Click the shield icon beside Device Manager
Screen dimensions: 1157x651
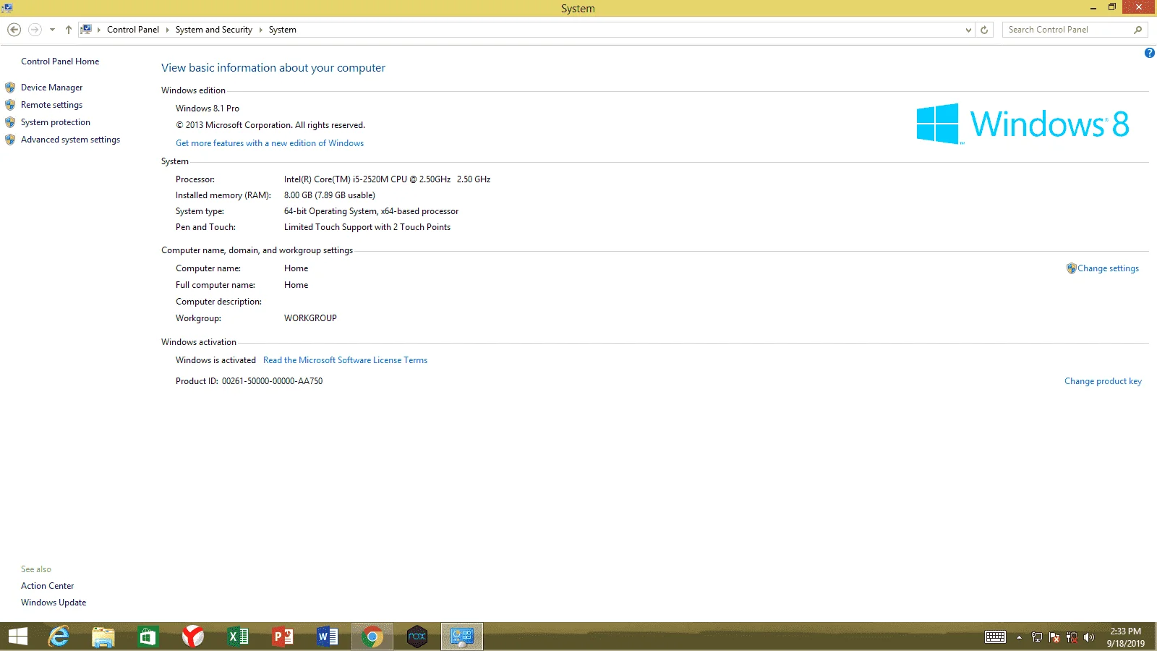coord(10,88)
